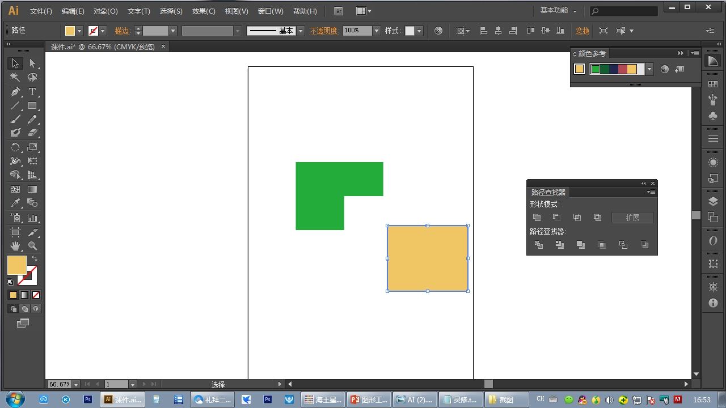Select the Selection (black arrow) tool

pos(15,63)
